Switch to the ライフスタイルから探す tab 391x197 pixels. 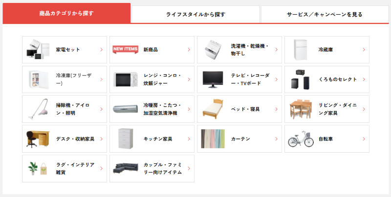[195, 14]
